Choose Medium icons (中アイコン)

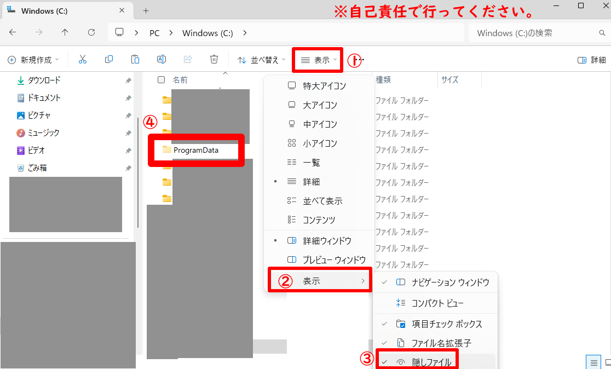click(x=319, y=124)
